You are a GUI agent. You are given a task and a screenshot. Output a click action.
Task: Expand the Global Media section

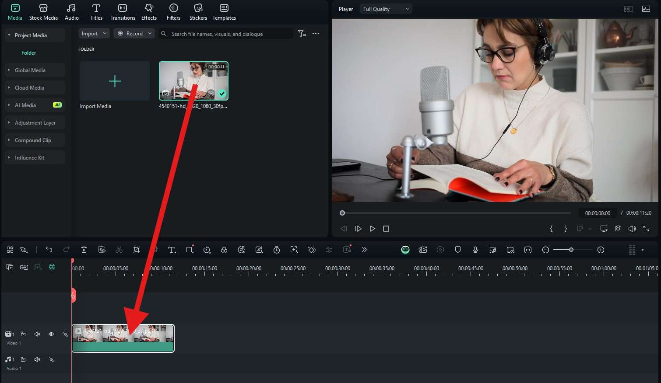35,70
